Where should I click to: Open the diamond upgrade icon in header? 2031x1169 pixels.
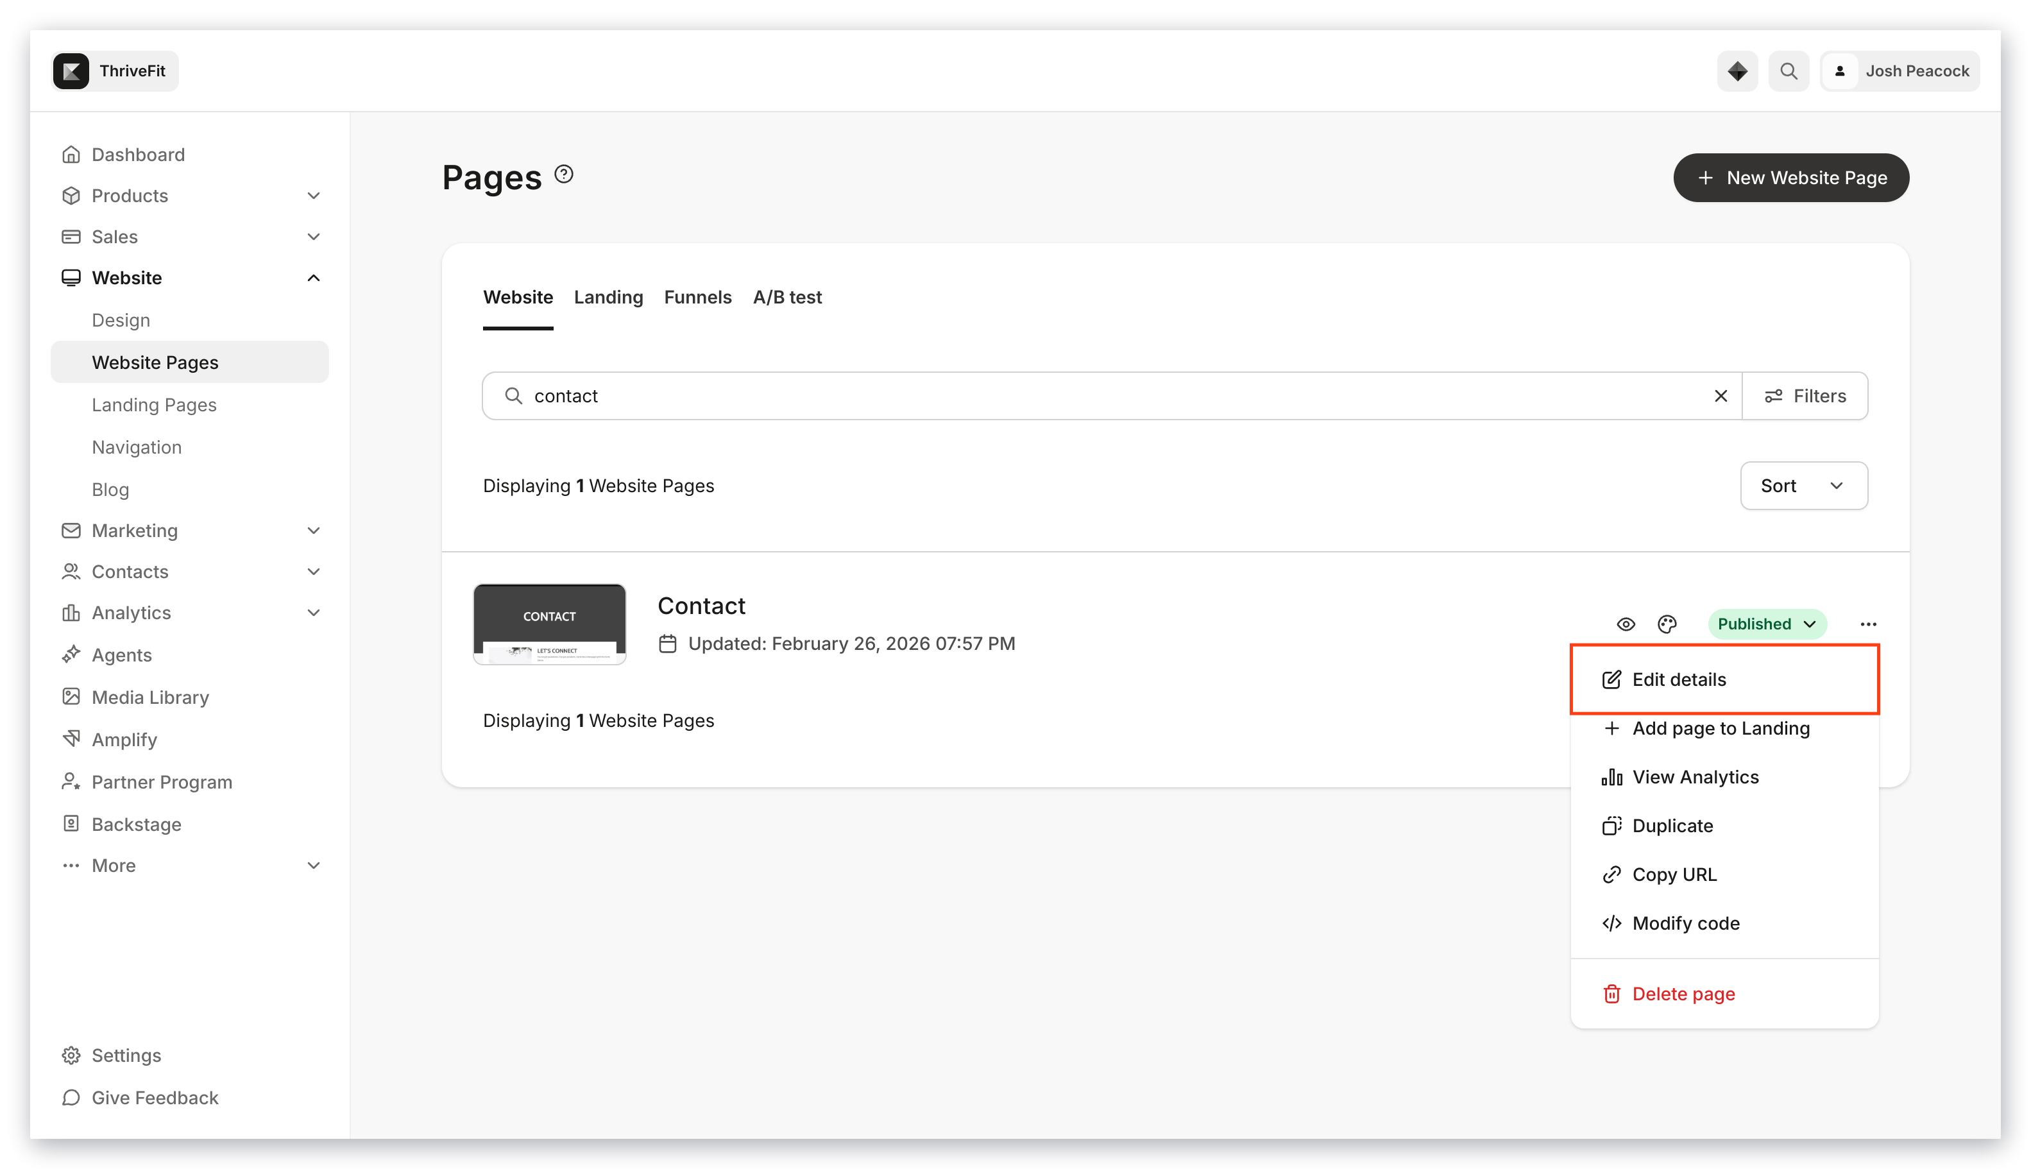1737,71
